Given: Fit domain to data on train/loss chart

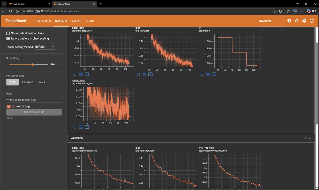Looking at the screenshot, I should click(x=150, y=74).
